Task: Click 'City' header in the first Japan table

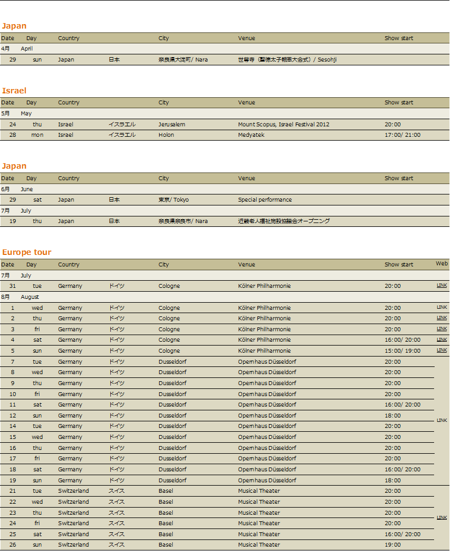Action: point(164,38)
